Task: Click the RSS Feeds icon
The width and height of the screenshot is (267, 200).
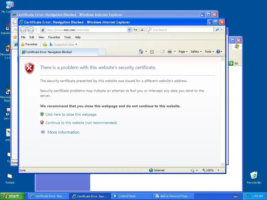Action: (152, 52)
